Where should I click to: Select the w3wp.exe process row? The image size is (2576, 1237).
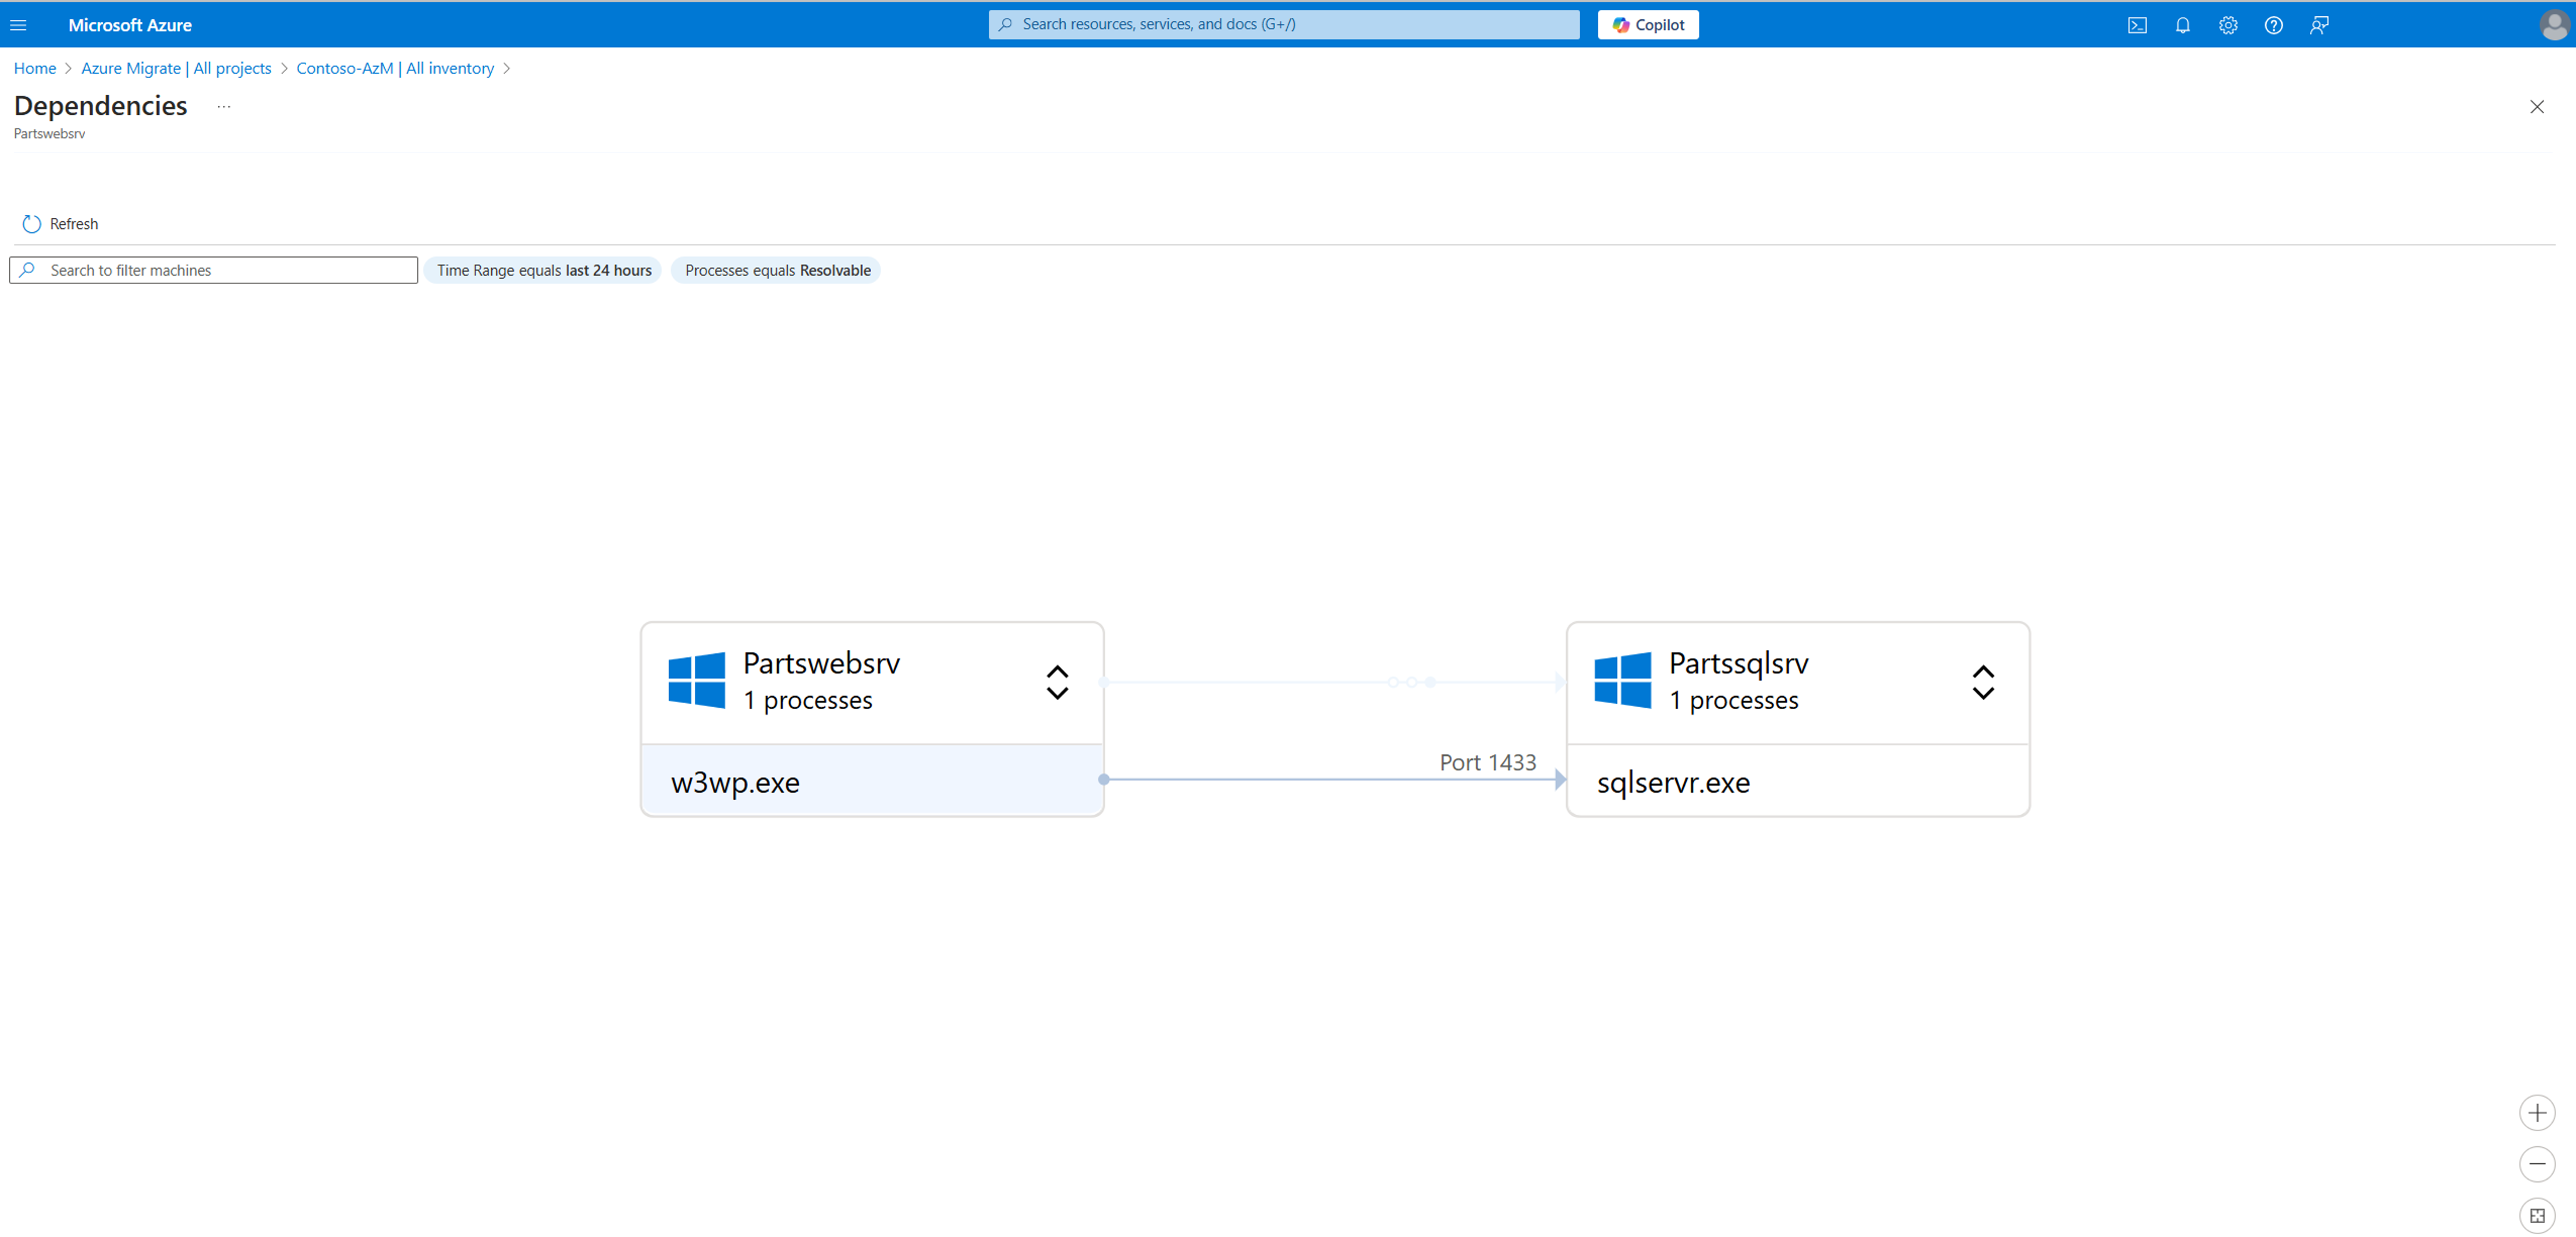click(871, 781)
